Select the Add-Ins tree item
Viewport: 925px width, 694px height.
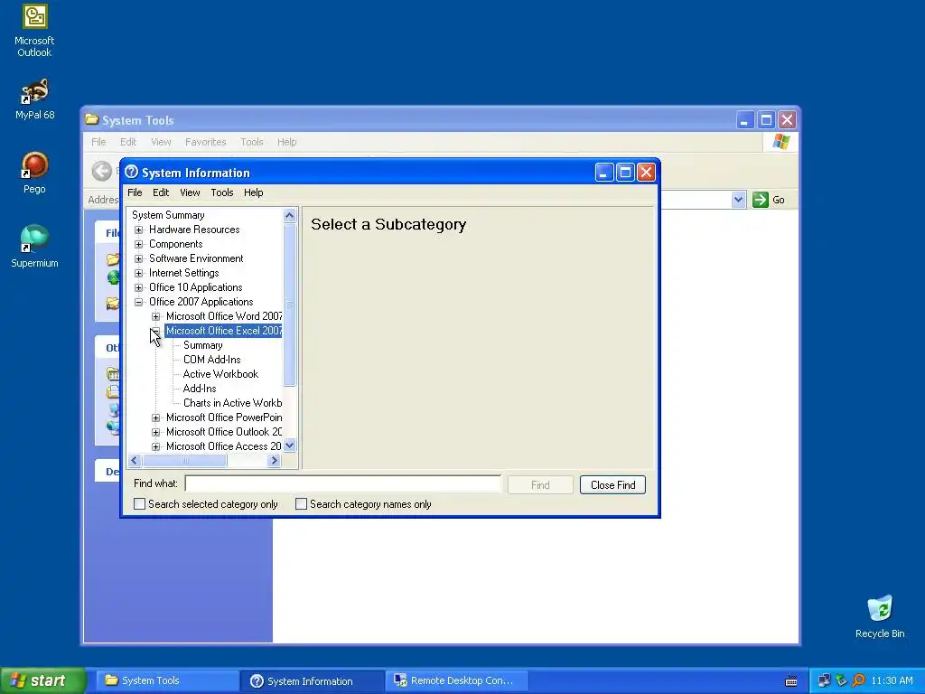pyautogui.click(x=200, y=389)
